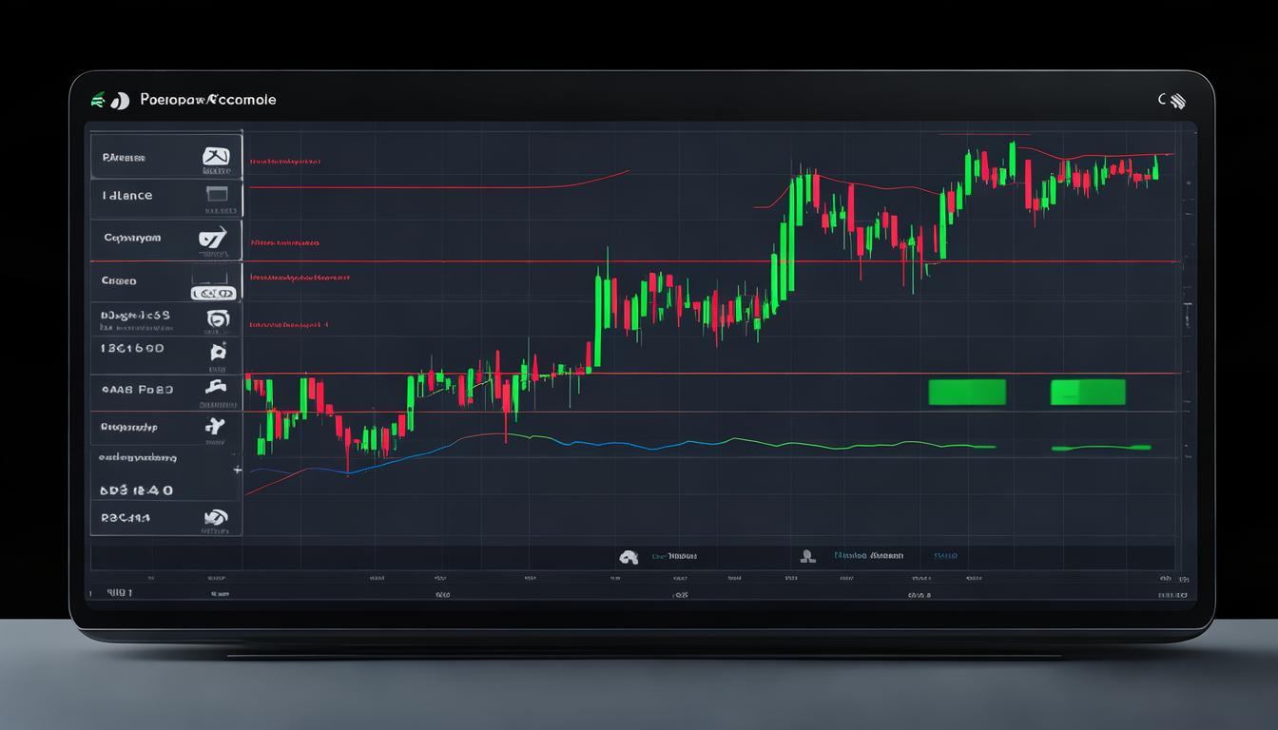
Task: Select the DD3 18.40 sidebar item
Action: click(137, 490)
